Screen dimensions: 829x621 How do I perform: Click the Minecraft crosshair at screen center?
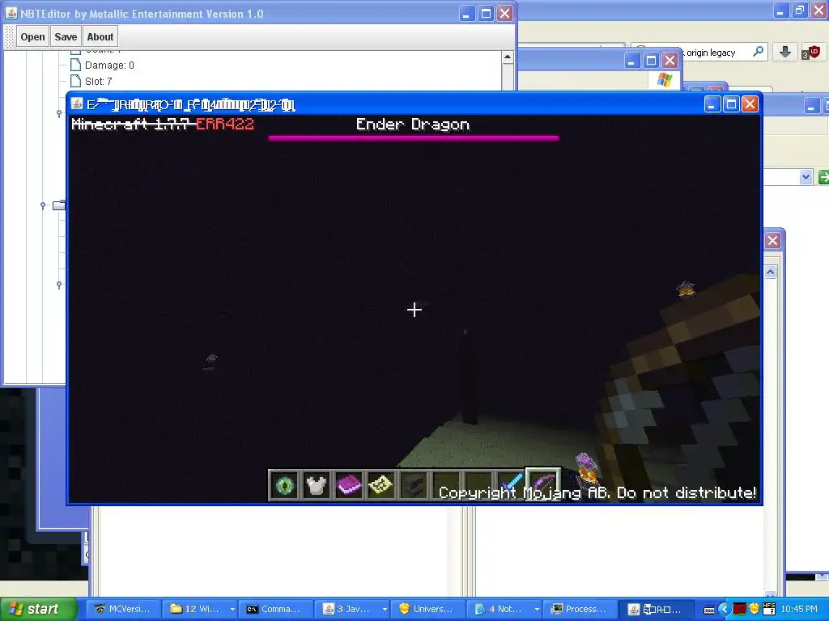(x=414, y=310)
